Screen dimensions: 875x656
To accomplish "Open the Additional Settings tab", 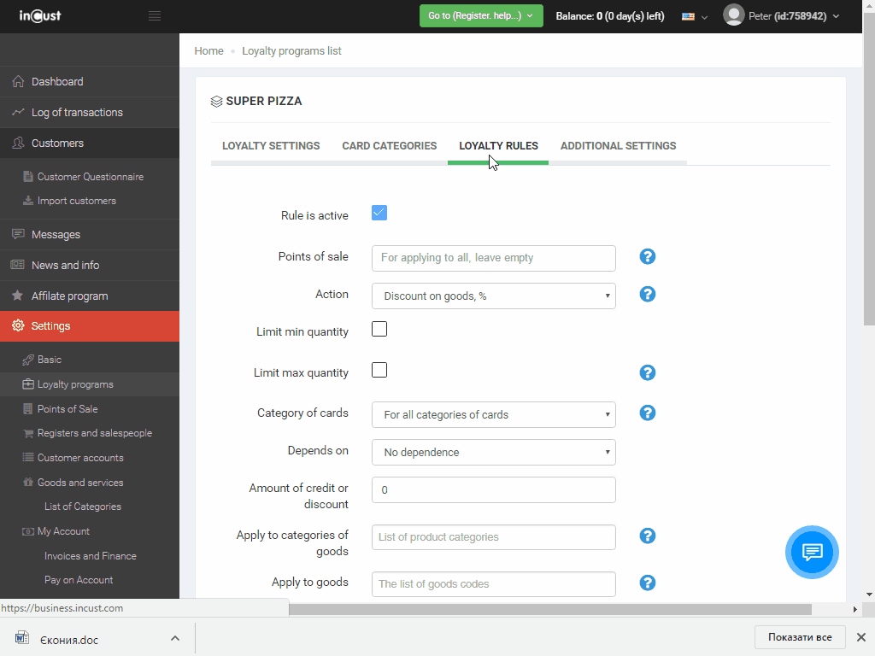I will tap(618, 146).
